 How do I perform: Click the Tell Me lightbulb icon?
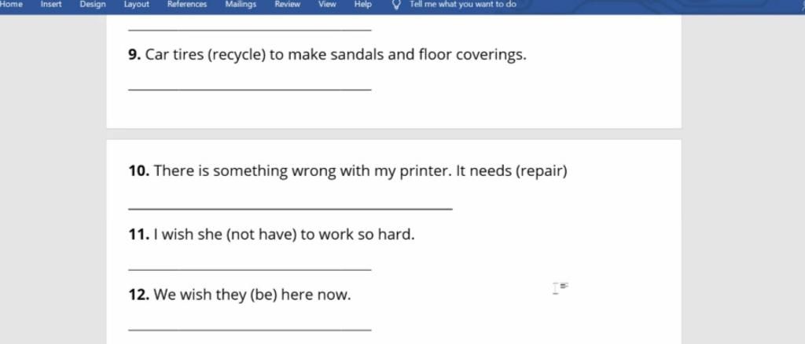click(396, 5)
